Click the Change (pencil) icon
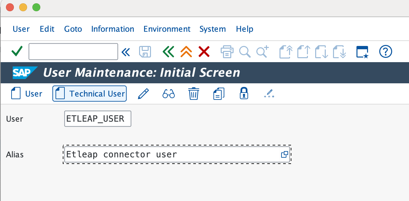This screenshot has width=409, height=201. pyautogui.click(x=143, y=94)
